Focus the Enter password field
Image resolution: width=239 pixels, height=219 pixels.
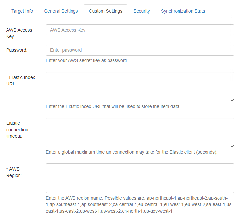click(x=140, y=50)
